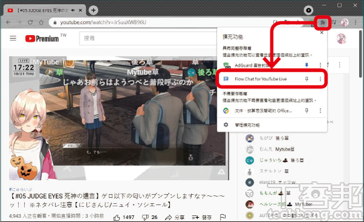Click スケルトン chat user name

pos(271,171)
